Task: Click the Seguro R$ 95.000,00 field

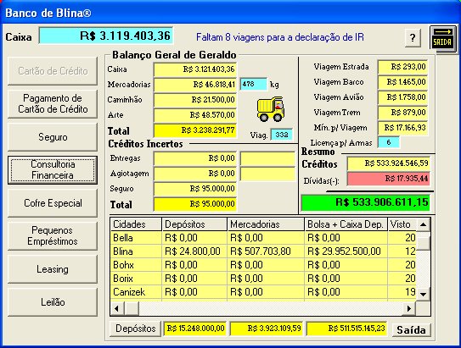Action: click(x=195, y=189)
